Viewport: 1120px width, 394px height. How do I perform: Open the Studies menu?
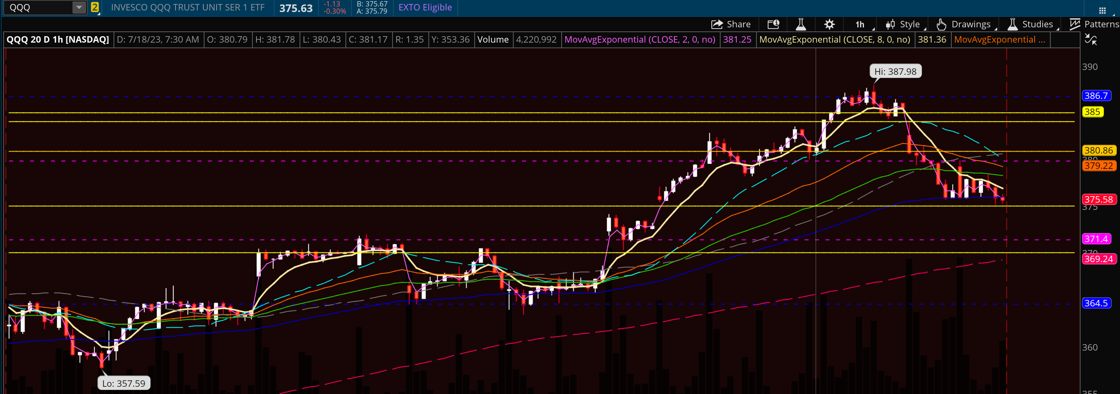point(1037,24)
